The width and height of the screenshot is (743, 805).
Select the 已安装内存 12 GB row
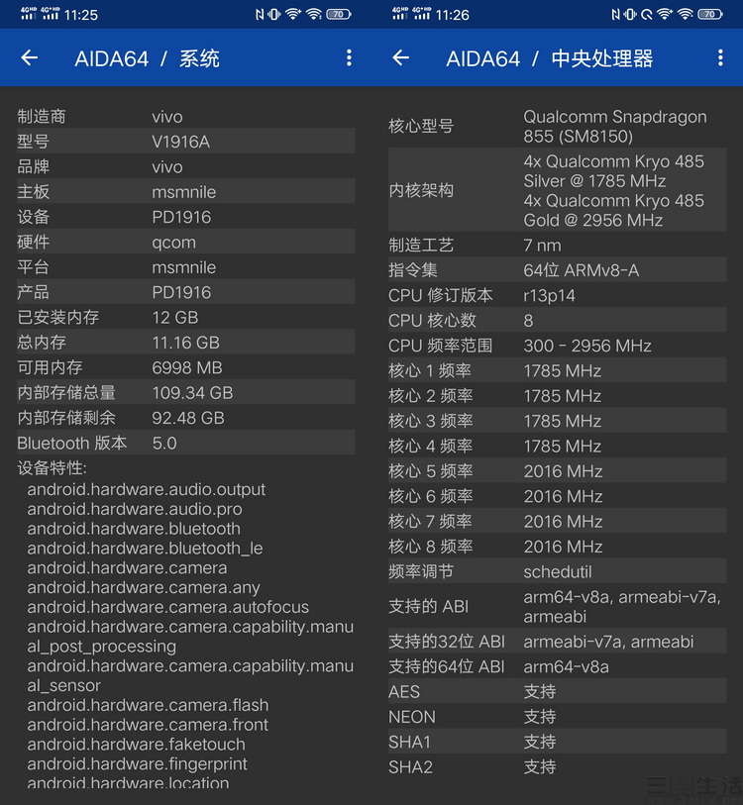[x=184, y=318]
